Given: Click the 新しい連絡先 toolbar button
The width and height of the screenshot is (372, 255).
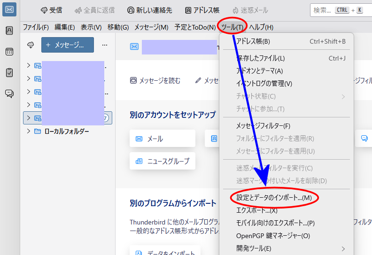Looking at the screenshot, I should [149, 10].
